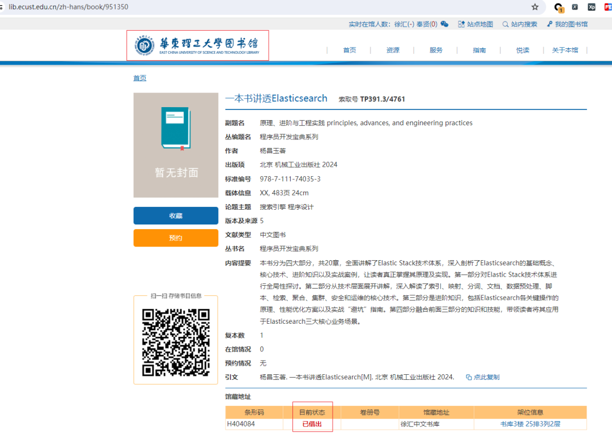612x436 pixels.
Task: Click the blue 收藏 button
Action: click(176, 215)
